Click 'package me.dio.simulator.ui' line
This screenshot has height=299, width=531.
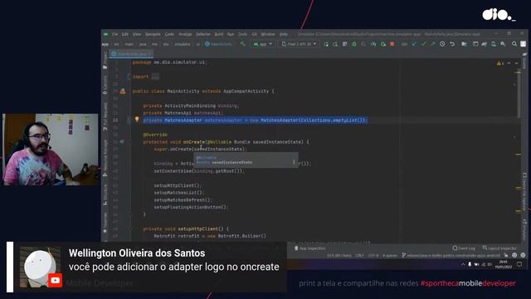[170, 62]
